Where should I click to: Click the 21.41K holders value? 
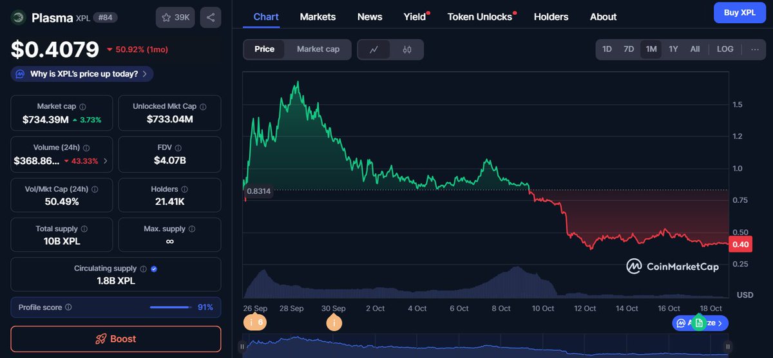point(170,202)
